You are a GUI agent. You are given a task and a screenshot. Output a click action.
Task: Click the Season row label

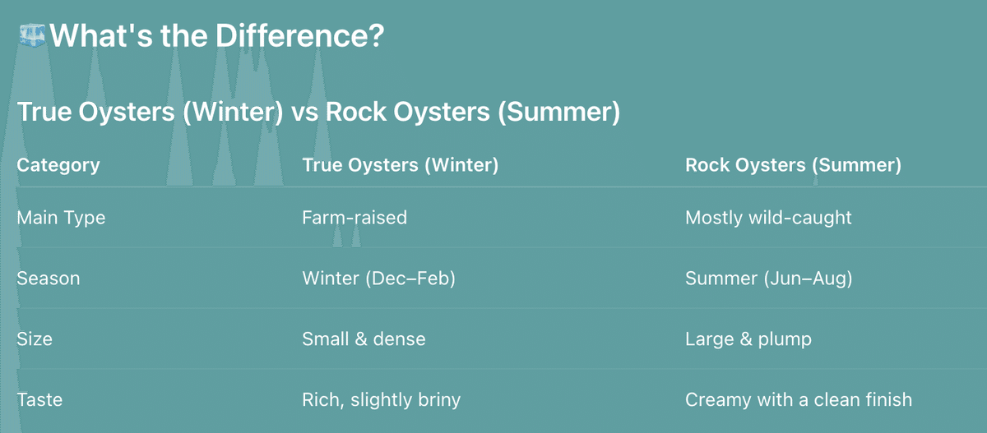49,279
